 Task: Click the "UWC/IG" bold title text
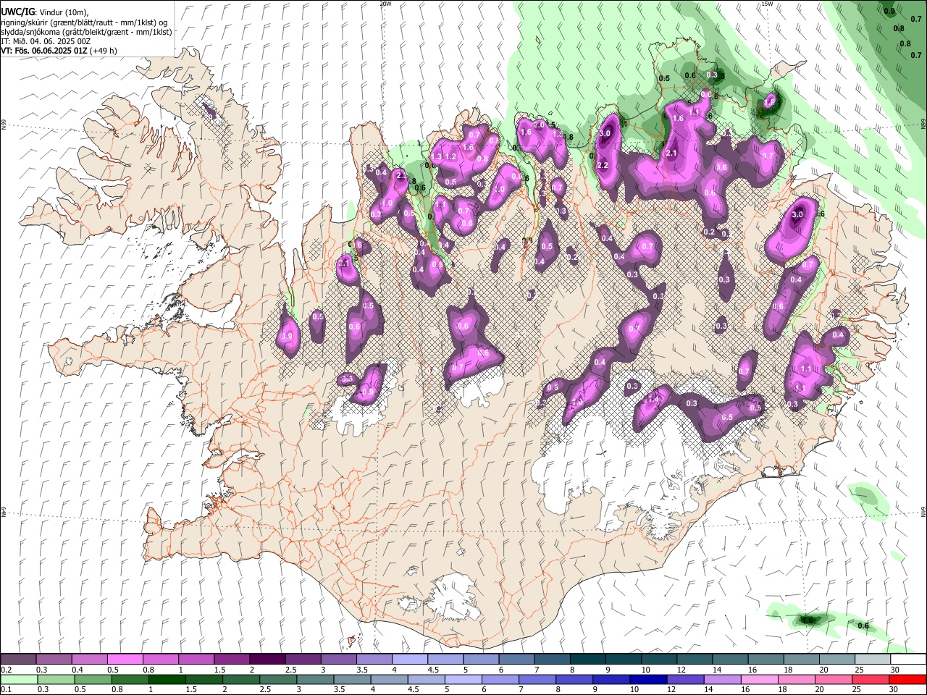point(18,11)
